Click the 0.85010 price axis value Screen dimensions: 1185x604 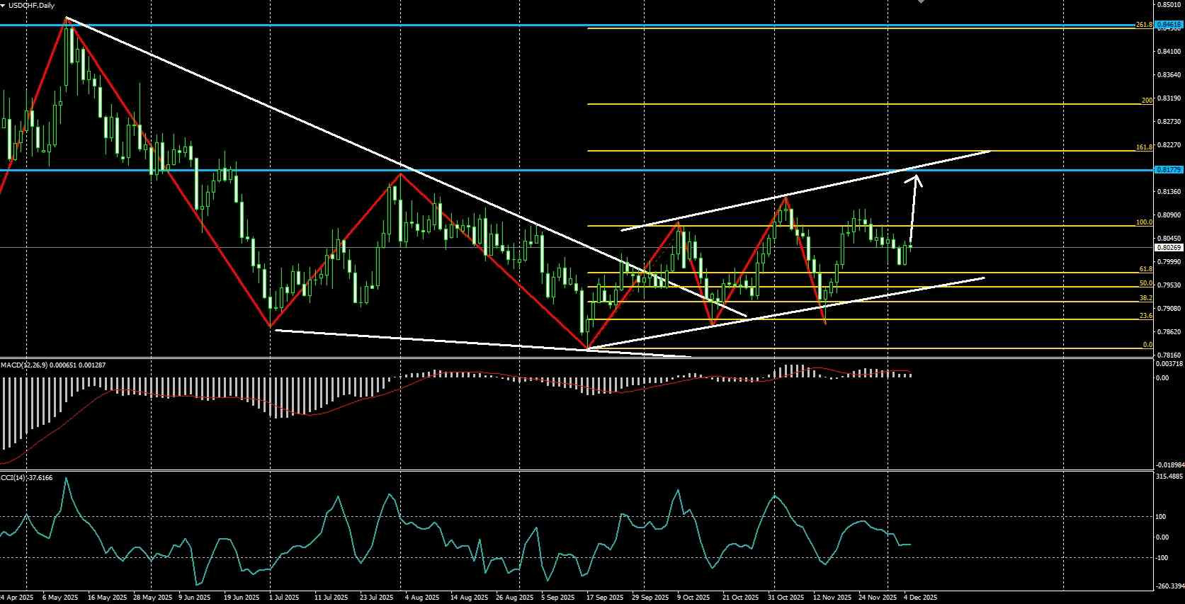pos(1169,4)
